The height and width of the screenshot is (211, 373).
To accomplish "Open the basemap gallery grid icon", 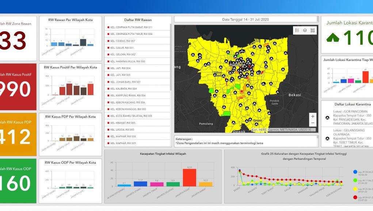I will pos(312,31).
